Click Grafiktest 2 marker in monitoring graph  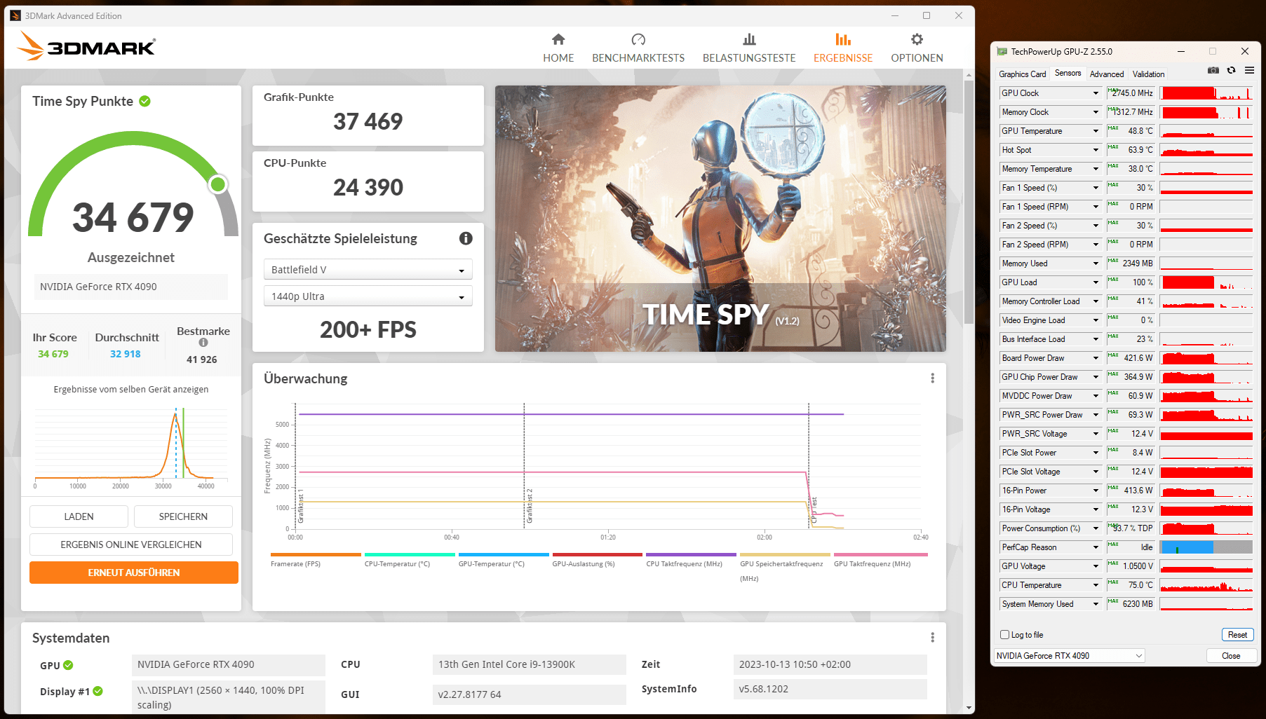(x=529, y=506)
